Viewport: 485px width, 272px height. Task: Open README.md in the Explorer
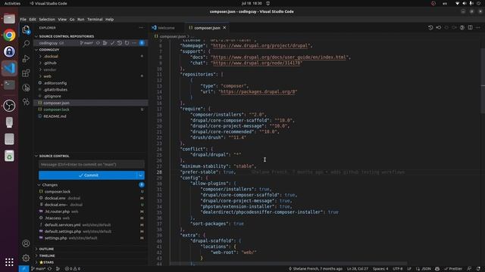tap(55, 116)
